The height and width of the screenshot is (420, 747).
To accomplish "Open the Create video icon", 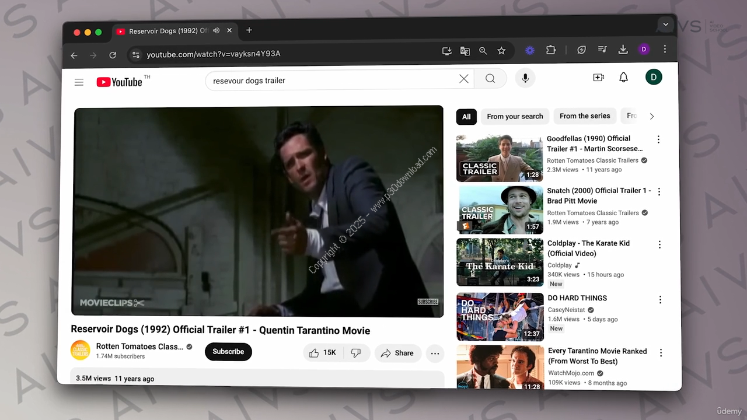I will pos(599,78).
